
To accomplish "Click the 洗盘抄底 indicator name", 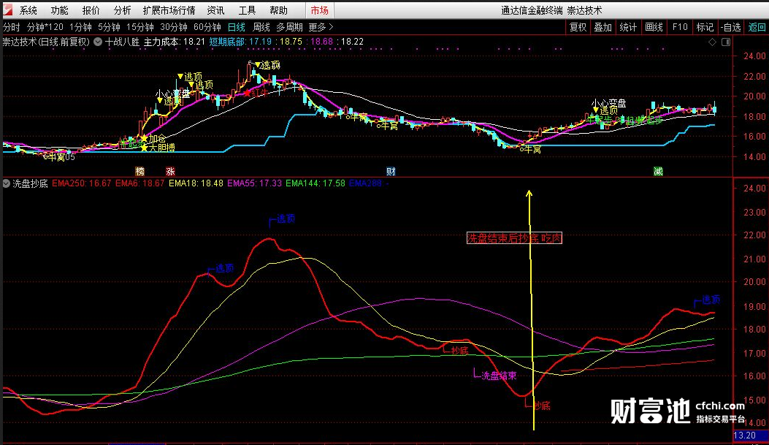I will tap(31, 183).
